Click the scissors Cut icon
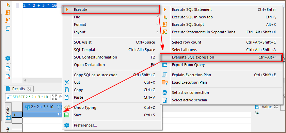Screen dimensions: 286x133 [x=67, y=82]
